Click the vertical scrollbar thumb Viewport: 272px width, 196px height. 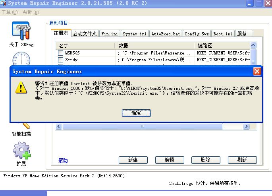pyautogui.click(x=253, y=57)
